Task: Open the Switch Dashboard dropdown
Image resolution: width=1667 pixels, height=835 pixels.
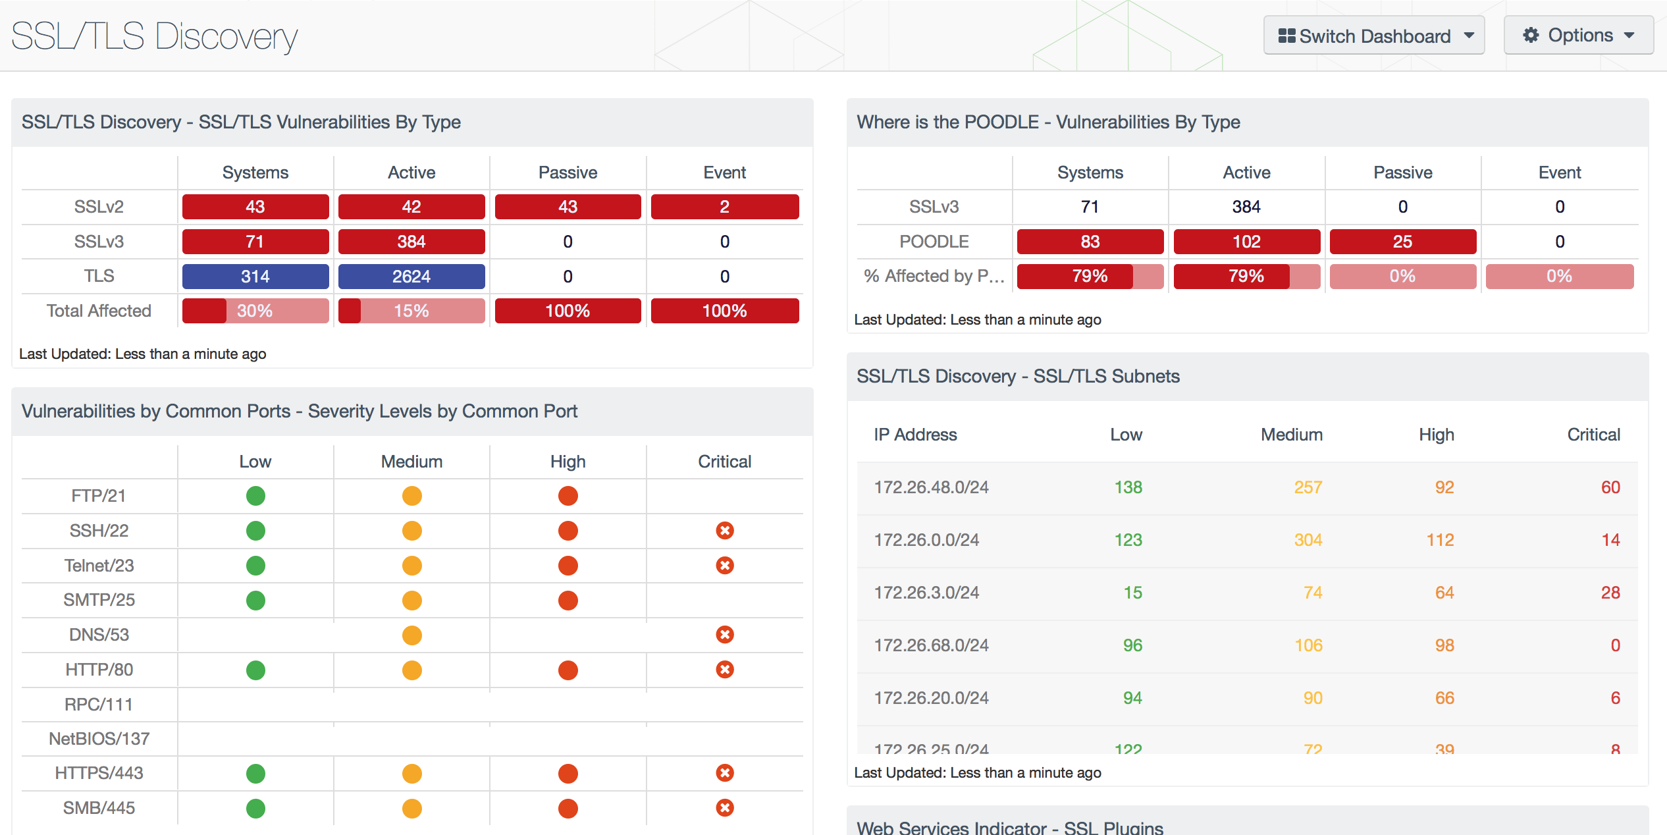Action: (1373, 36)
